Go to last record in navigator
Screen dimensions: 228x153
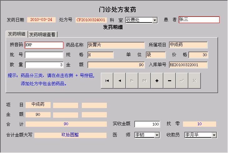(x=145, y=81)
